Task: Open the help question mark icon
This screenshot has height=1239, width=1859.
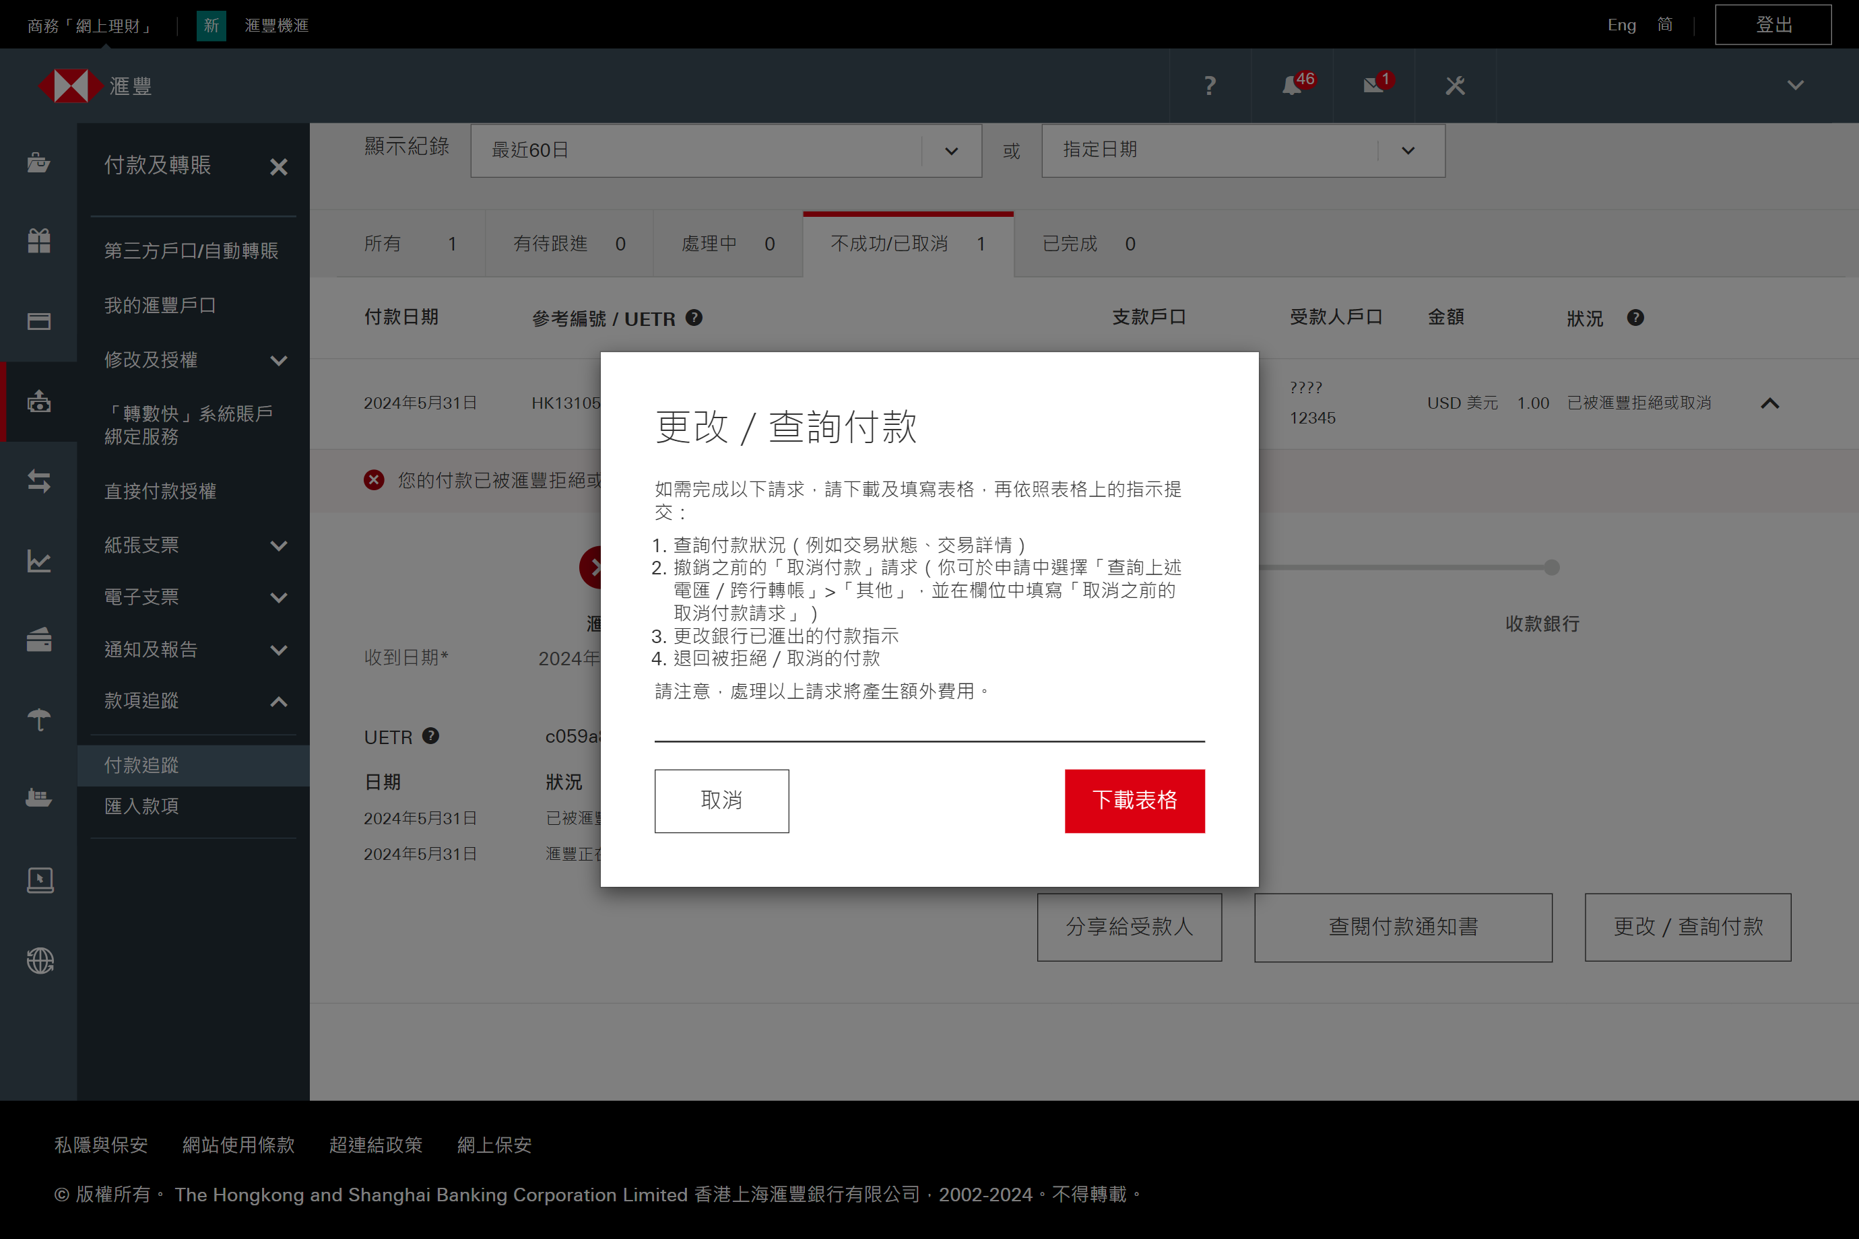Action: [x=1208, y=85]
